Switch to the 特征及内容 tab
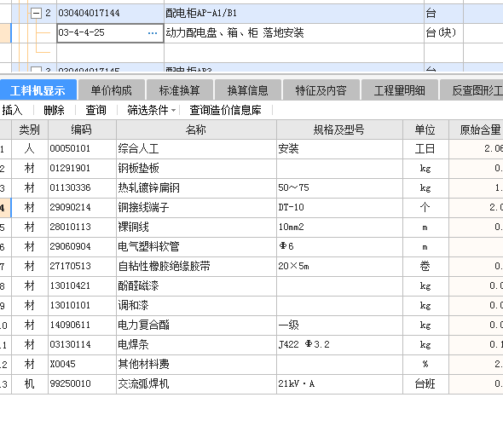The width and height of the screenshot is (503, 432). (321, 90)
